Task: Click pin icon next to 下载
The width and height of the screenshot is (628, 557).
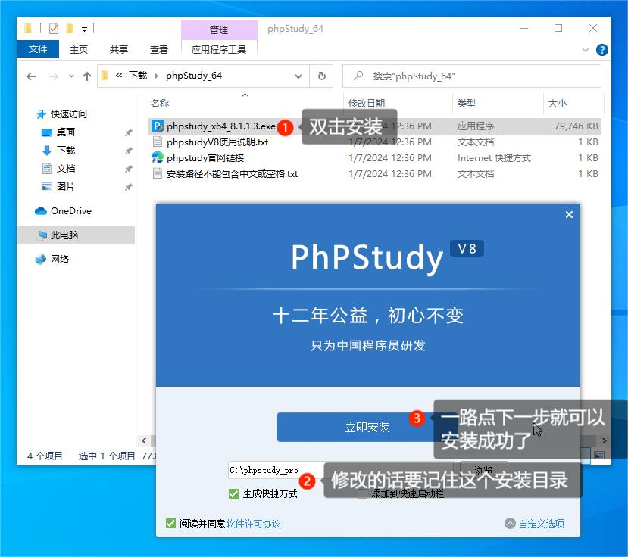Action: (128, 151)
